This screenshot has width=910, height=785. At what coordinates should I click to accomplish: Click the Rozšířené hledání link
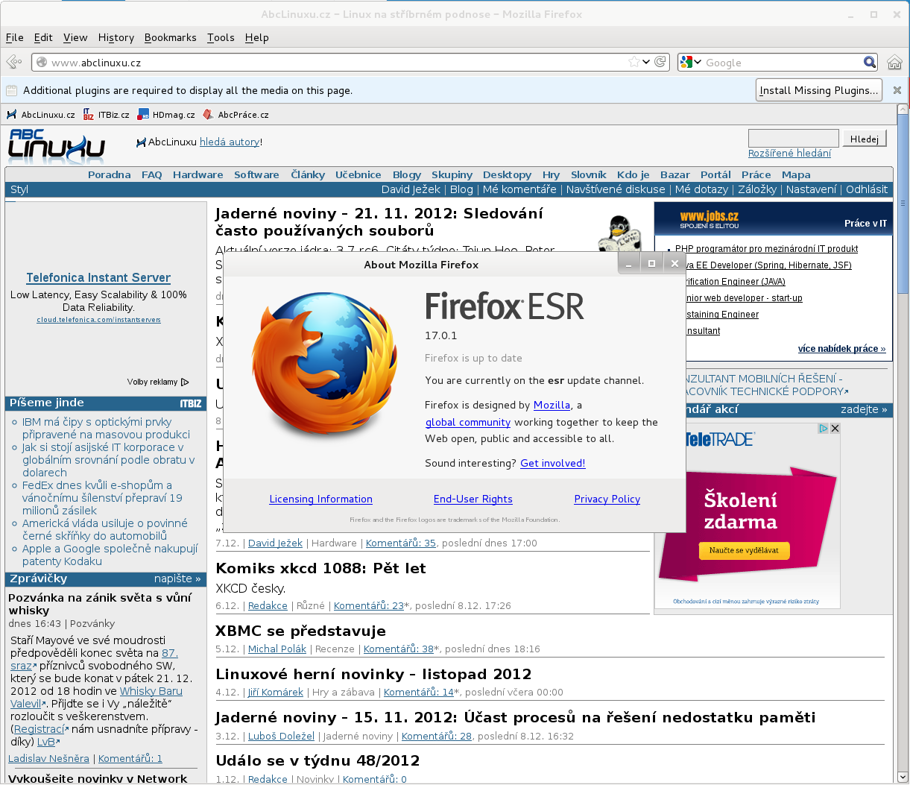point(789,154)
